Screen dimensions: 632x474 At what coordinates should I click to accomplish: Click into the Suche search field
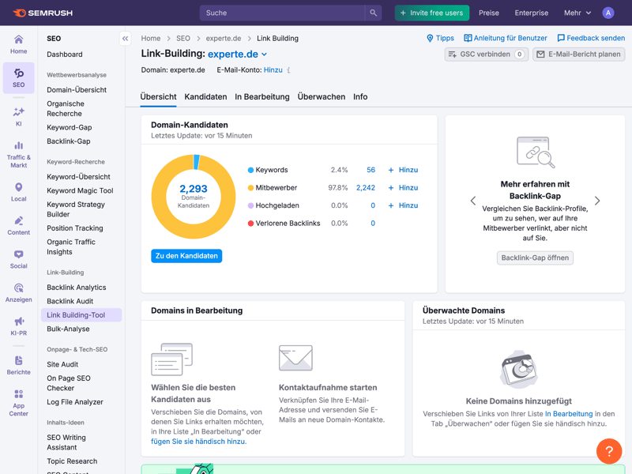coord(282,13)
